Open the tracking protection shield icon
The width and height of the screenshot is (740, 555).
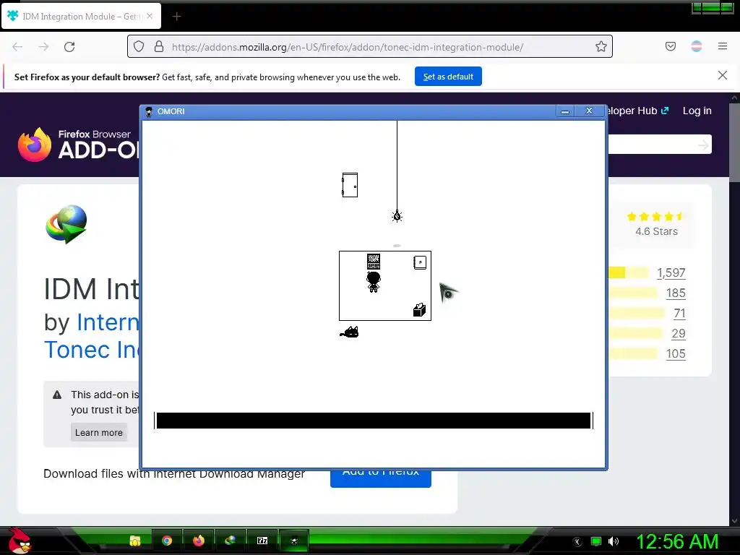(x=138, y=46)
